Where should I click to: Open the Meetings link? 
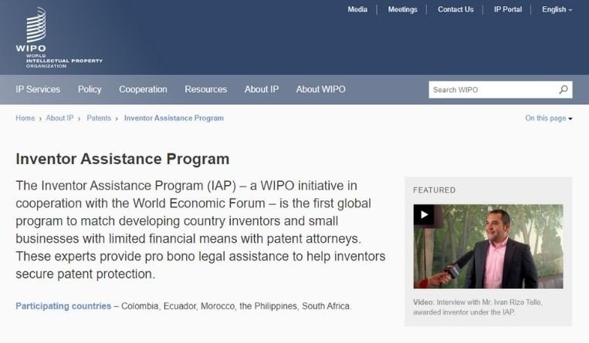(402, 9)
